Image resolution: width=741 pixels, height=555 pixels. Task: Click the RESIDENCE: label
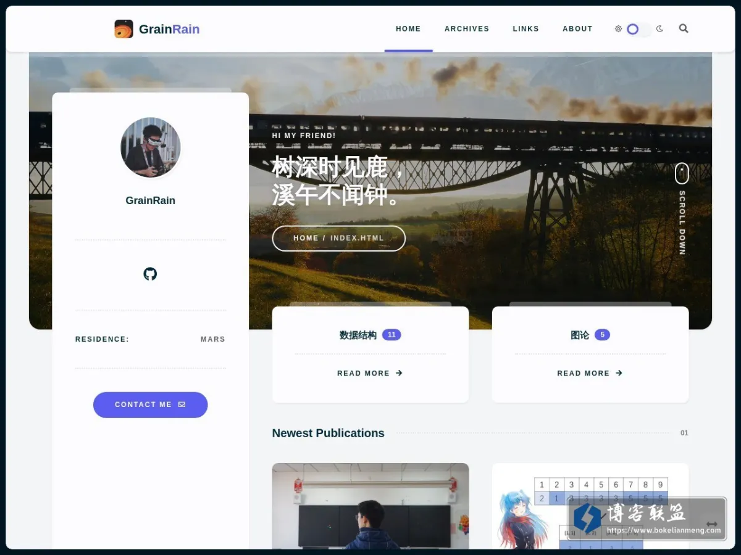click(x=103, y=339)
